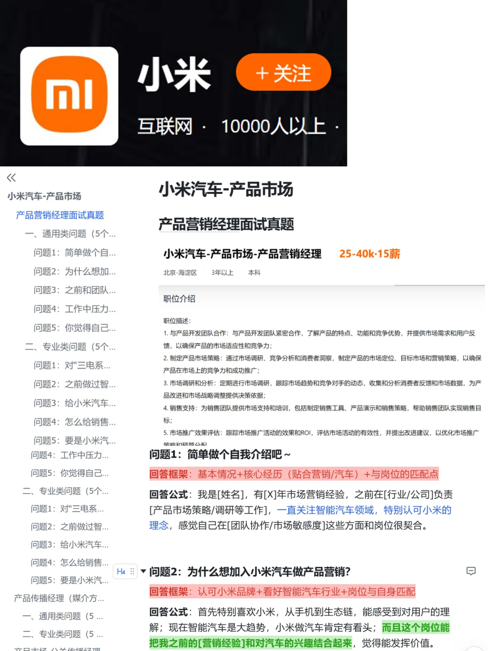Jump to upper 问题2: 之前做过智... outline item

coord(75,384)
